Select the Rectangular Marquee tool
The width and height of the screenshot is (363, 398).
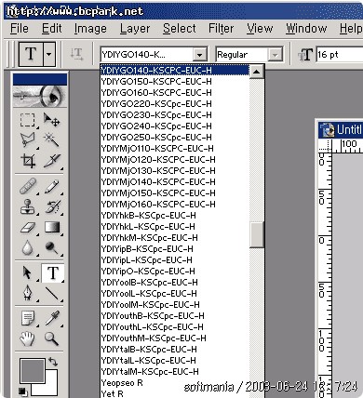27,120
